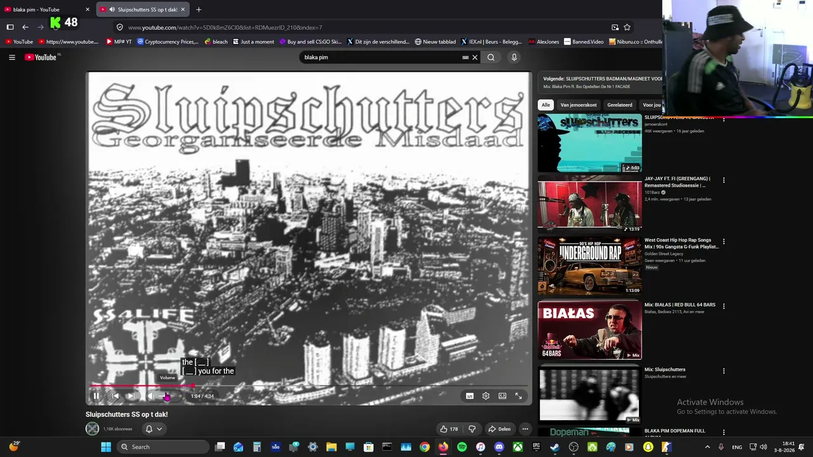Open options for Mix: Sluipschutters
The height and width of the screenshot is (457, 813).
(723, 371)
